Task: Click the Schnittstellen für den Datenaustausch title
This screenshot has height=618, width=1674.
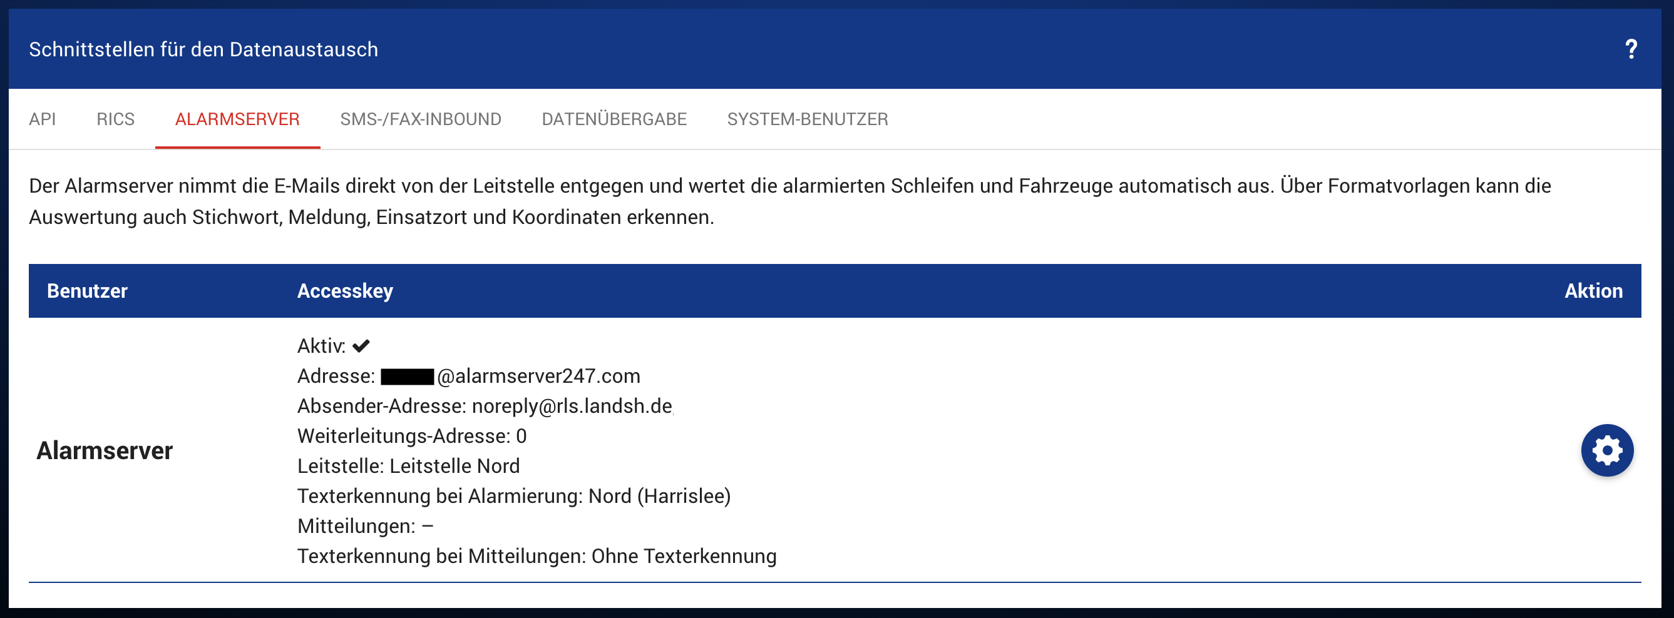Action: pos(203,49)
